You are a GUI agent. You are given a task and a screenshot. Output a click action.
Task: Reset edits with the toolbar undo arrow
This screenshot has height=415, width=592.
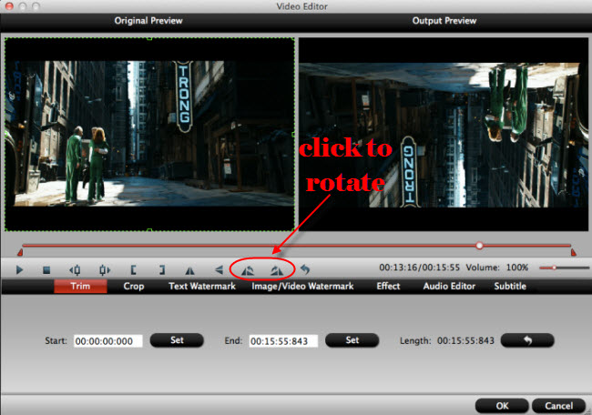coord(305,269)
